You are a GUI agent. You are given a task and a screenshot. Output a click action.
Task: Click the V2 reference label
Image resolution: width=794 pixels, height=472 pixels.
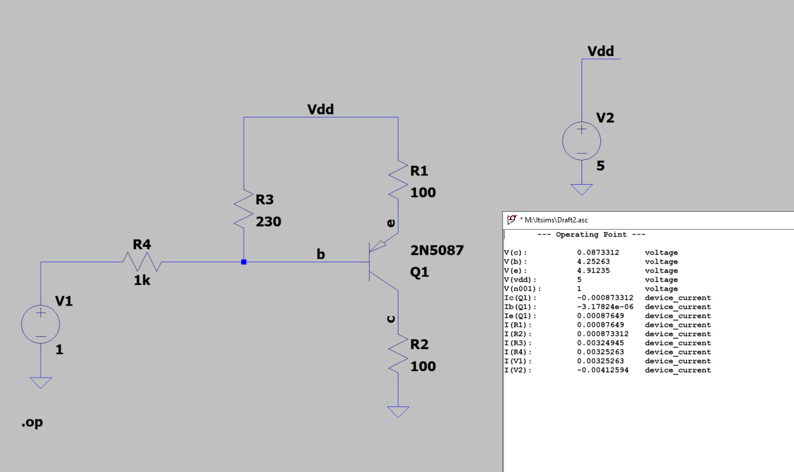(605, 118)
